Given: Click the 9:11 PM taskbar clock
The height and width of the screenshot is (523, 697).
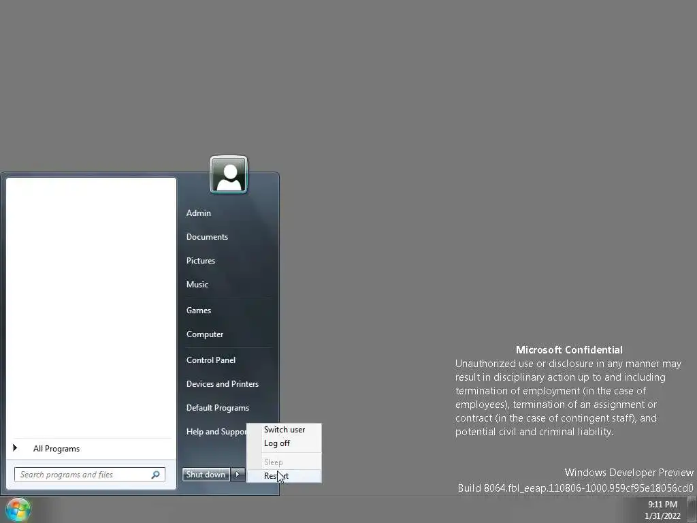Looking at the screenshot, I should (x=662, y=505).
